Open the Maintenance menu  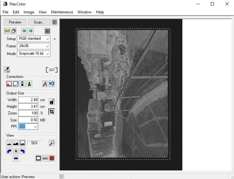[62, 12]
